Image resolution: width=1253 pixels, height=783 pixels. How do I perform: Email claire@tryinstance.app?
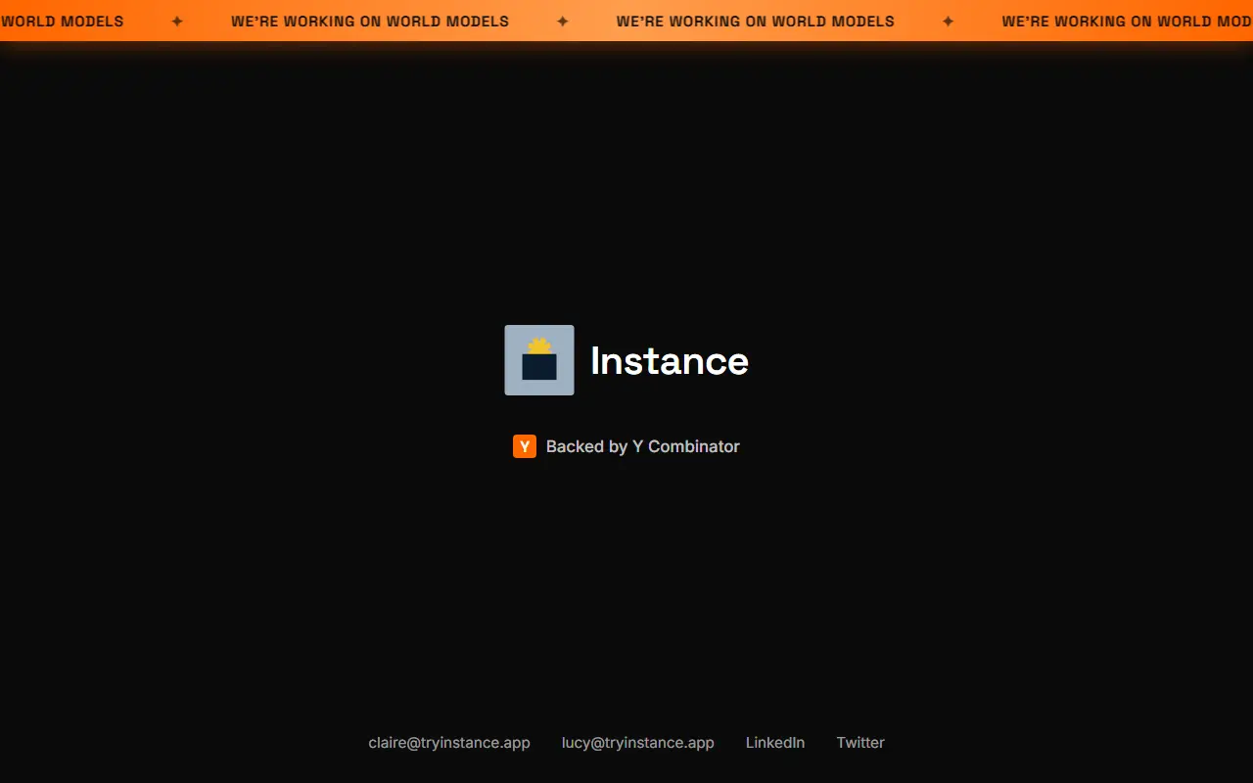tap(449, 743)
